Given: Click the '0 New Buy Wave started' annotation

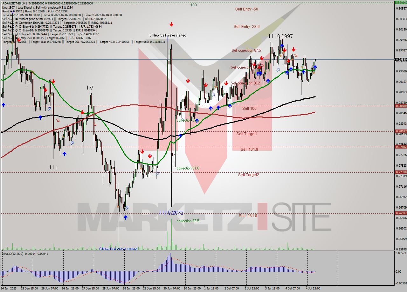Looking at the screenshot, I should [118, 249].
